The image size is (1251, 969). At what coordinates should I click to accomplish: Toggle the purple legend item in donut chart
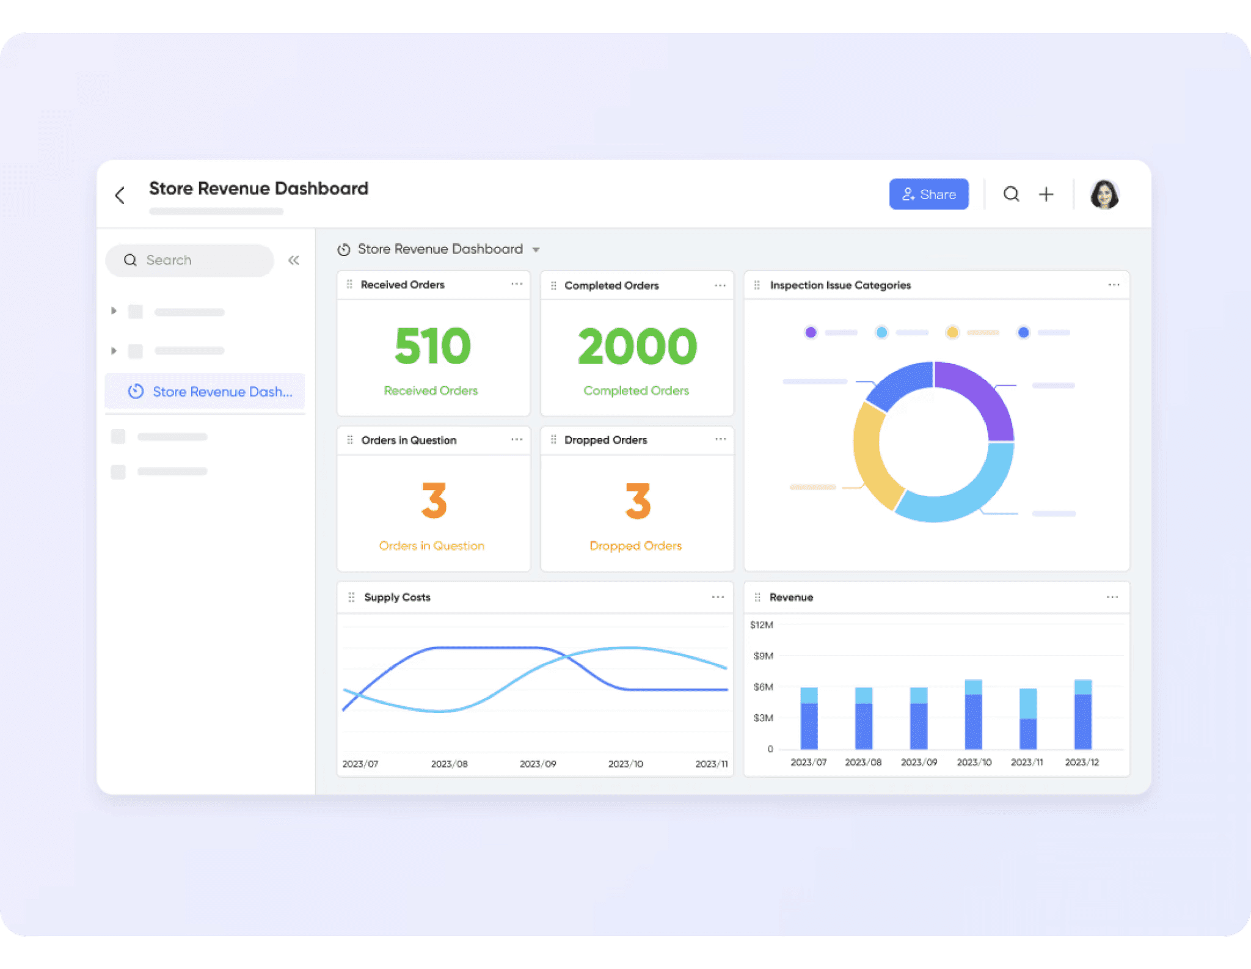811,332
